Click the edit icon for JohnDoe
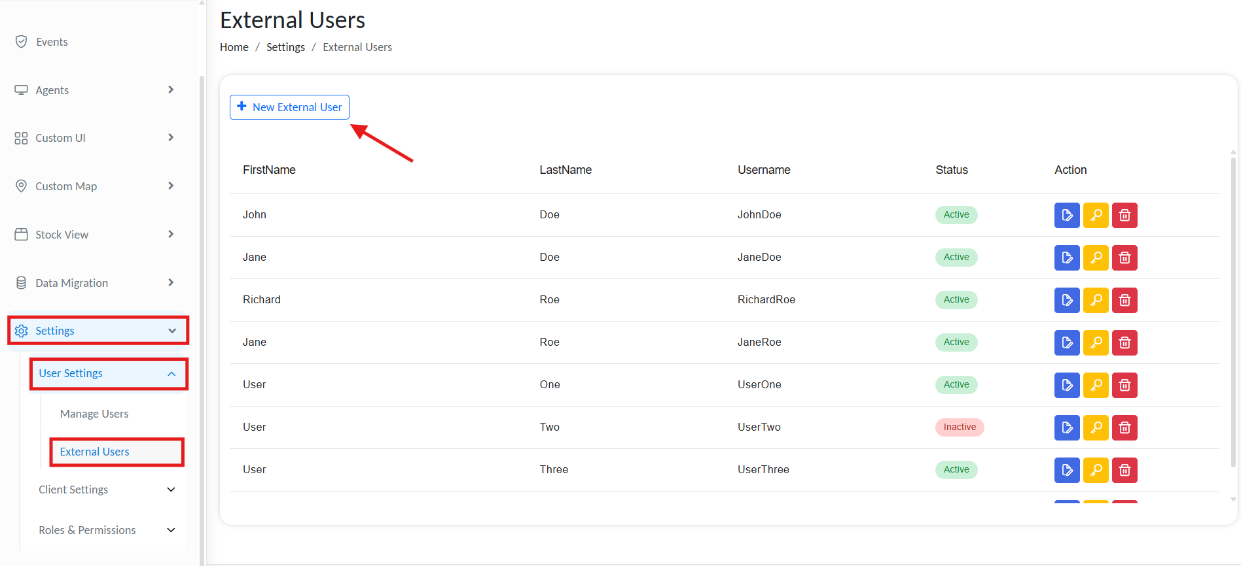The image size is (1241, 566). pyautogui.click(x=1066, y=215)
